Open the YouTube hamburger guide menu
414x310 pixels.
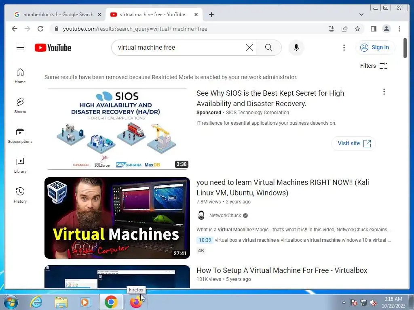click(x=20, y=48)
